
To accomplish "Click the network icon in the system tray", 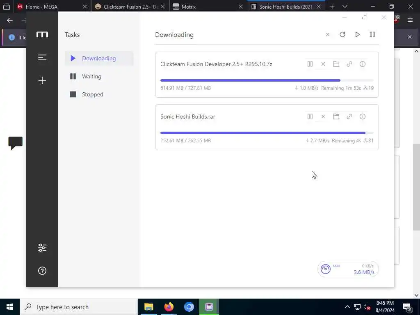I will coord(357,307).
